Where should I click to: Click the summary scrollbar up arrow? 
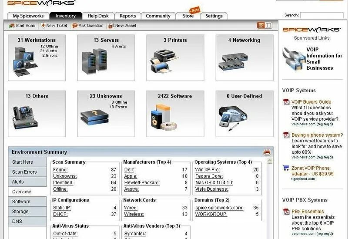[270, 161]
